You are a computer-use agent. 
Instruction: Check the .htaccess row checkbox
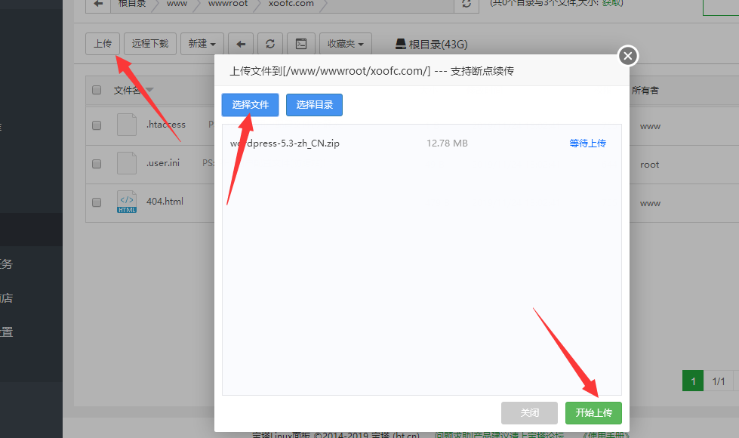click(97, 125)
